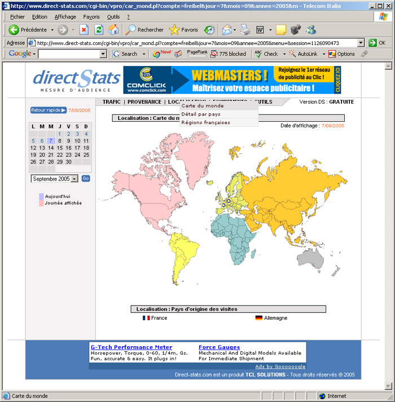This screenshot has width=395, height=402.
Task: Open the Rechercher search pane
Action: pos(144,30)
